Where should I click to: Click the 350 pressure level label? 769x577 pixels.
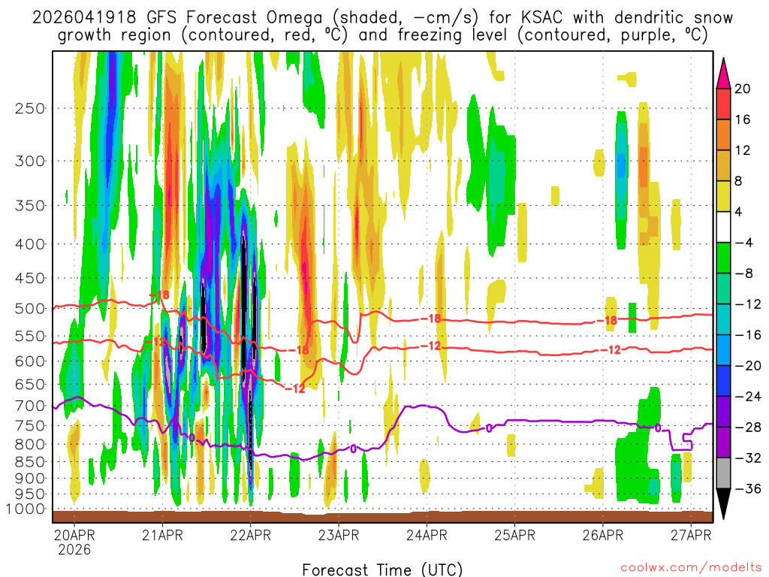coord(30,205)
